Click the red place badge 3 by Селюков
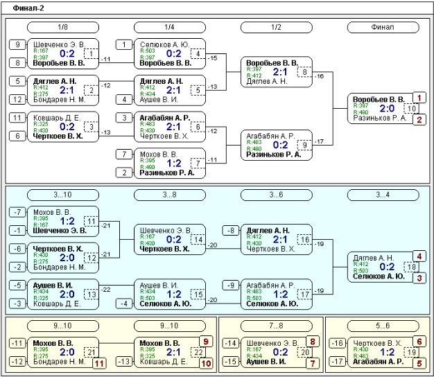 pyautogui.click(x=419, y=278)
